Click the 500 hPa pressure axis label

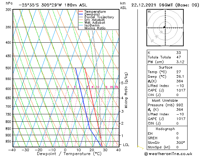(9, 68)
